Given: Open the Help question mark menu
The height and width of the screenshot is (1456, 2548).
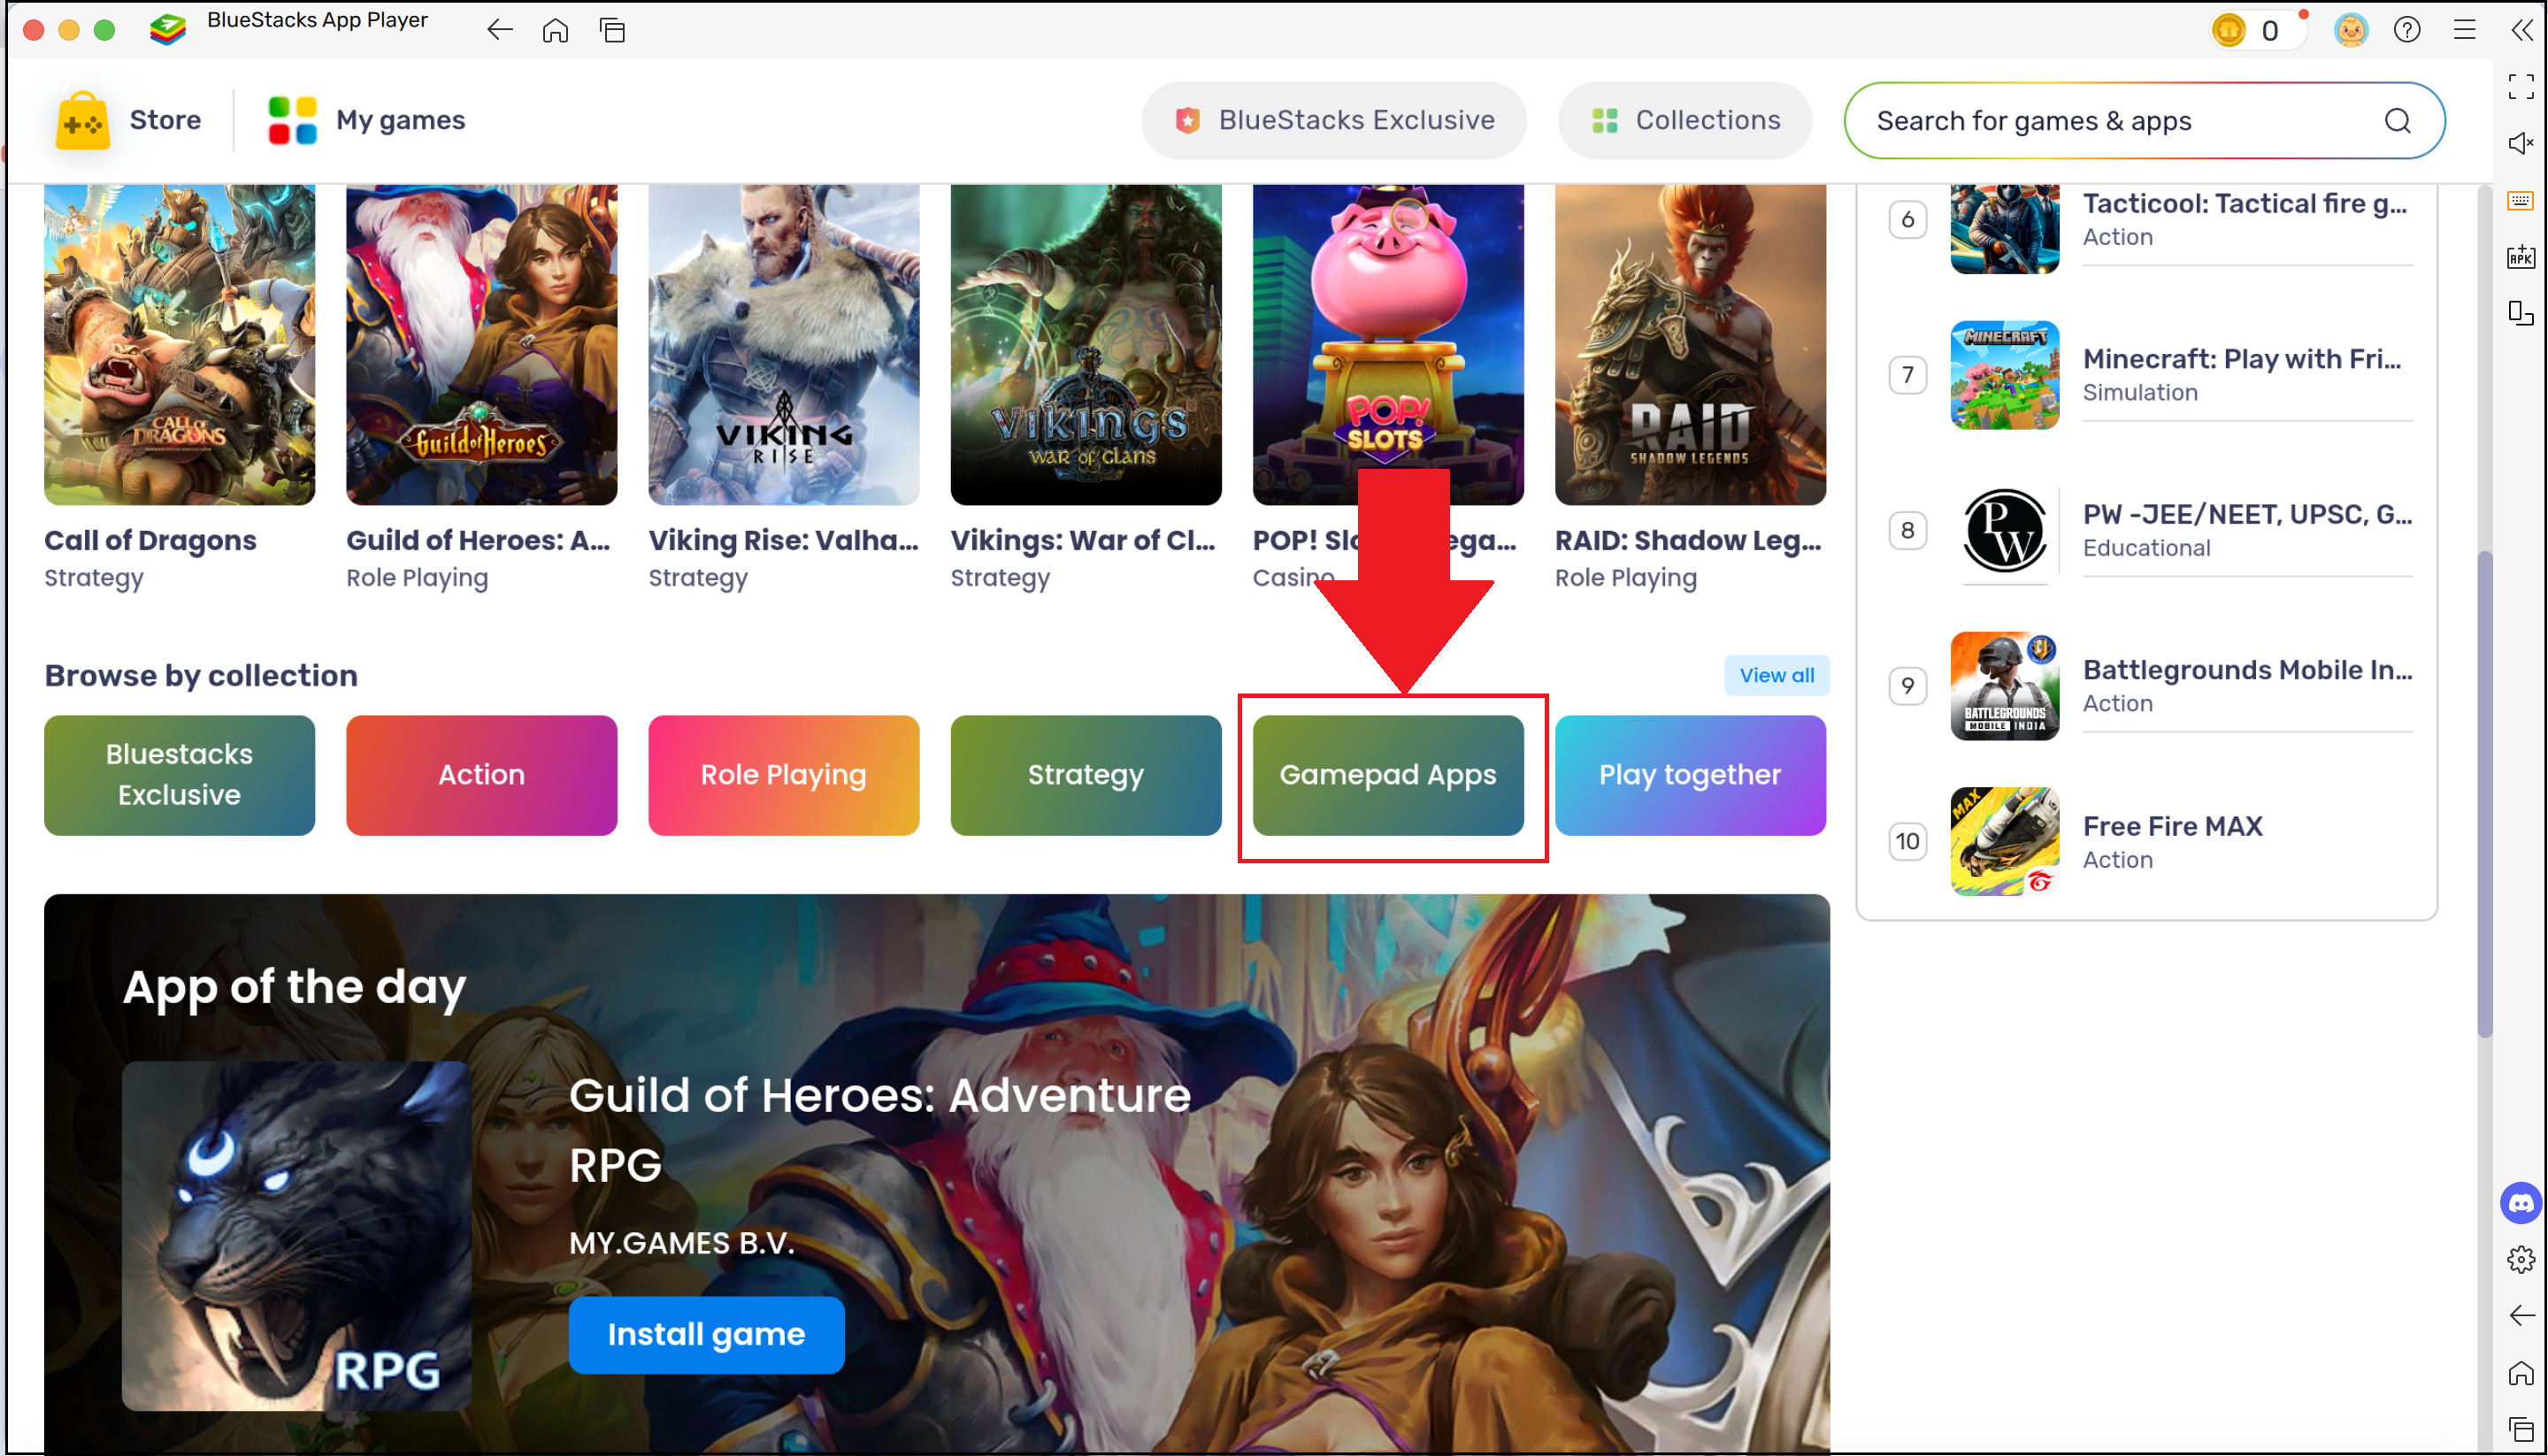Looking at the screenshot, I should [x=2407, y=30].
